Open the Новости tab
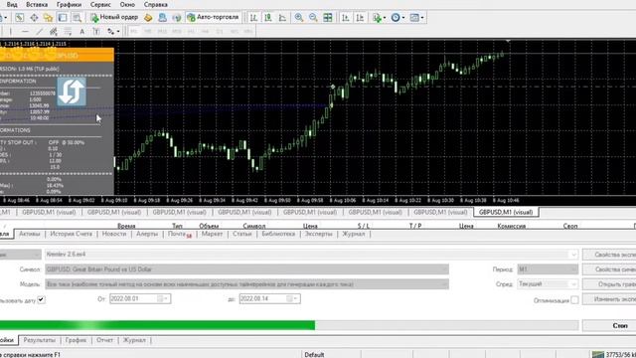Screen dimensions: 636x358 point(114,234)
